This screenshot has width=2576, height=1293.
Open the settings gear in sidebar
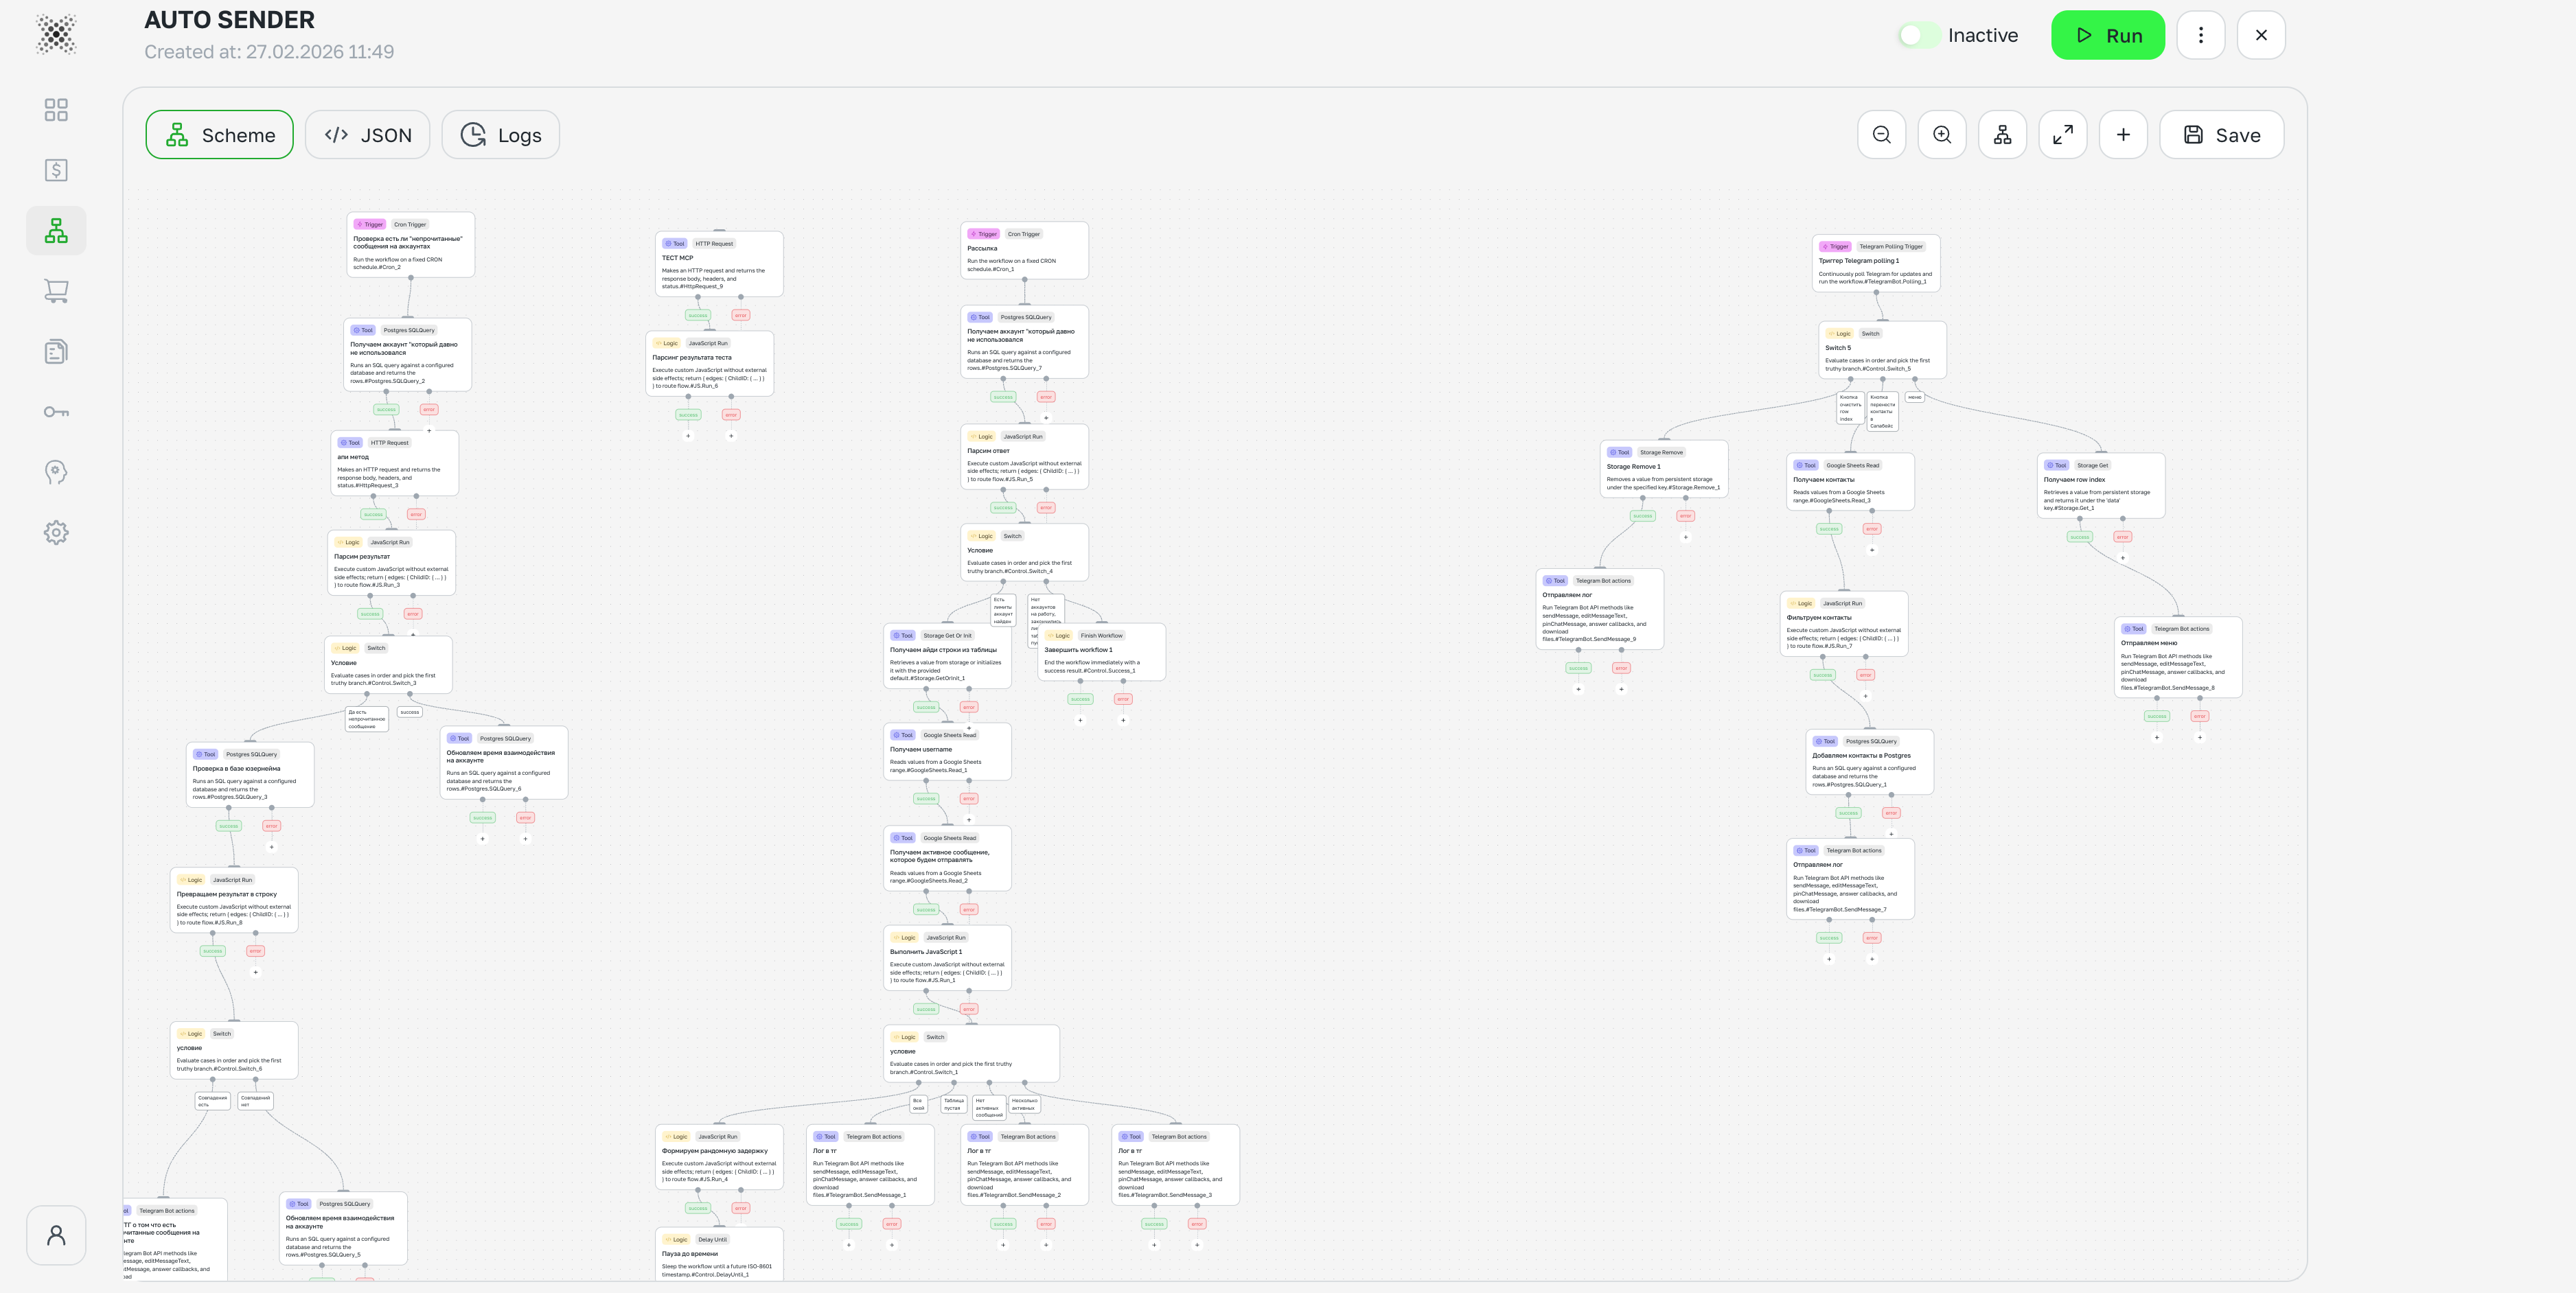[56, 532]
